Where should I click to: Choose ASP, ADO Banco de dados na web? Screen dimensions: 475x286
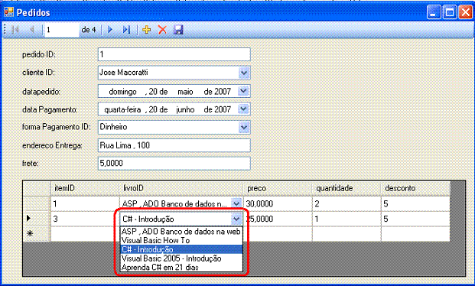(181, 232)
